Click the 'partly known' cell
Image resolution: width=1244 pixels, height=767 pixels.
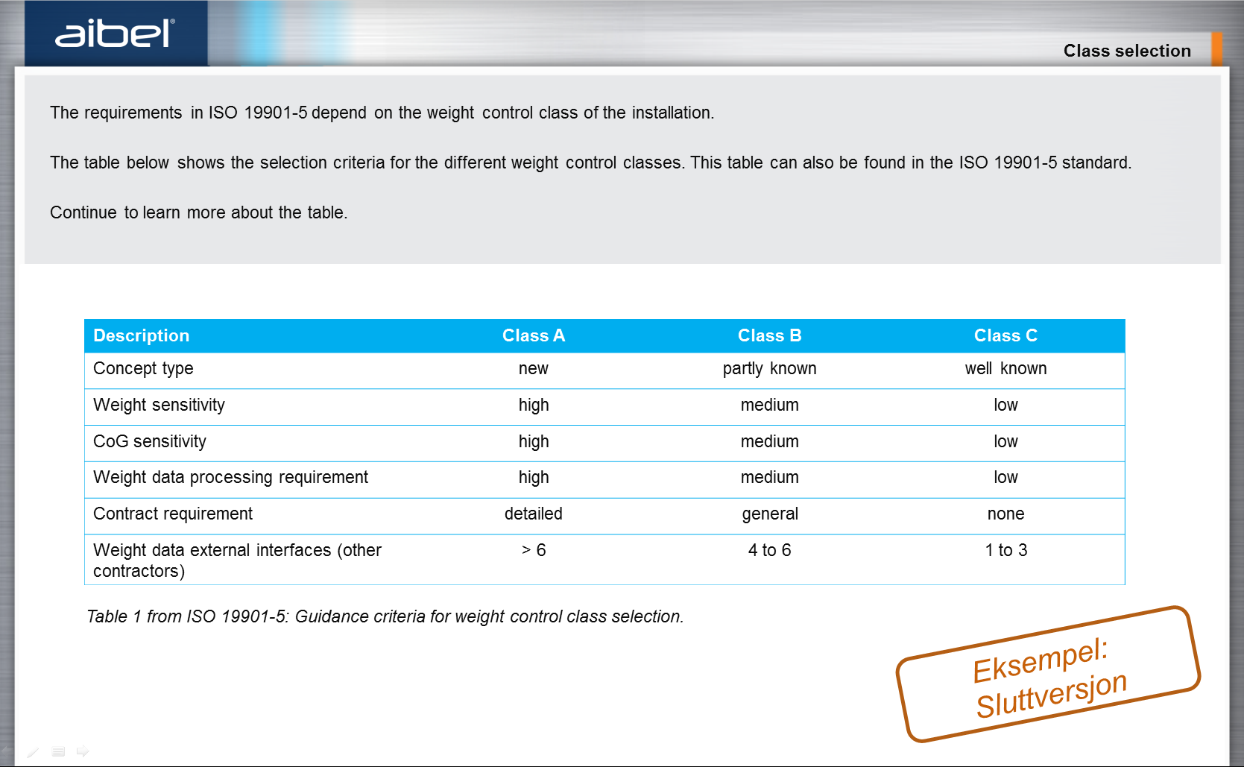(x=770, y=368)
